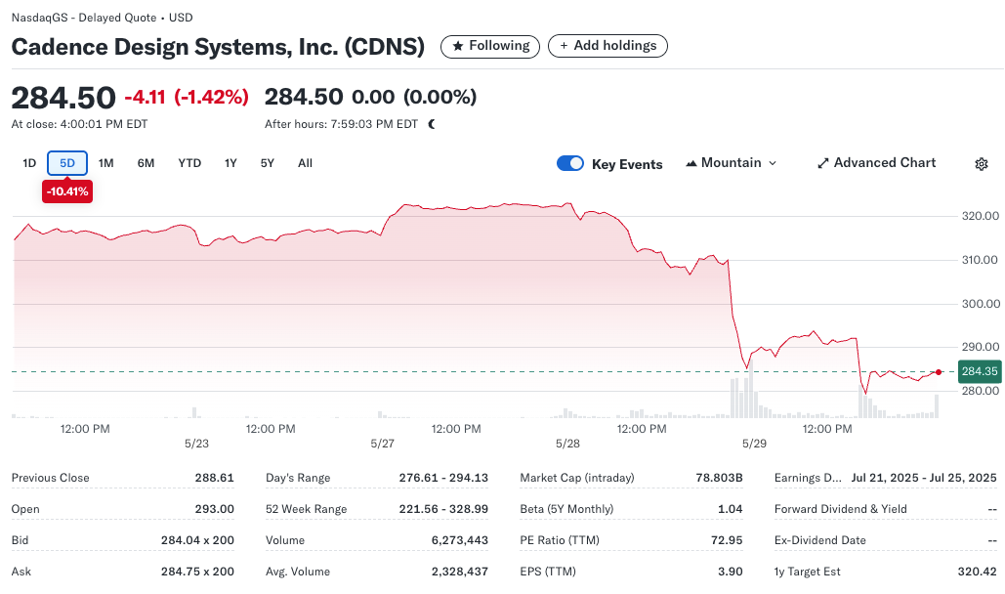1005x594 pixels.
Task: Select the 5Y range tab
Action: tap(268, 163)
